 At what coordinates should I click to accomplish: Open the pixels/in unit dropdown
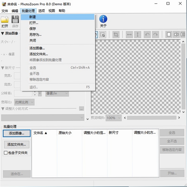[x=57, y=93]
